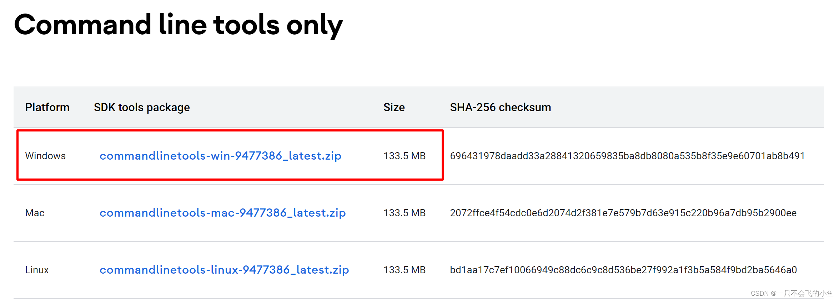Click the Windows SHA-256 checksum starting 696431978
Screen dimensions: 839x300
(627, 156)
